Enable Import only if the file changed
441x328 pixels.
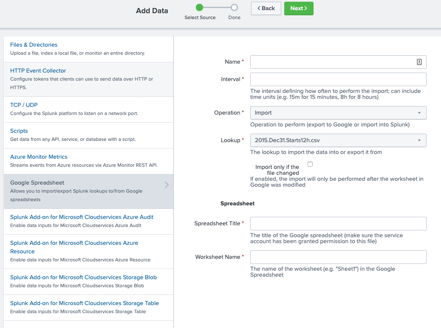[x=310, y=164]
